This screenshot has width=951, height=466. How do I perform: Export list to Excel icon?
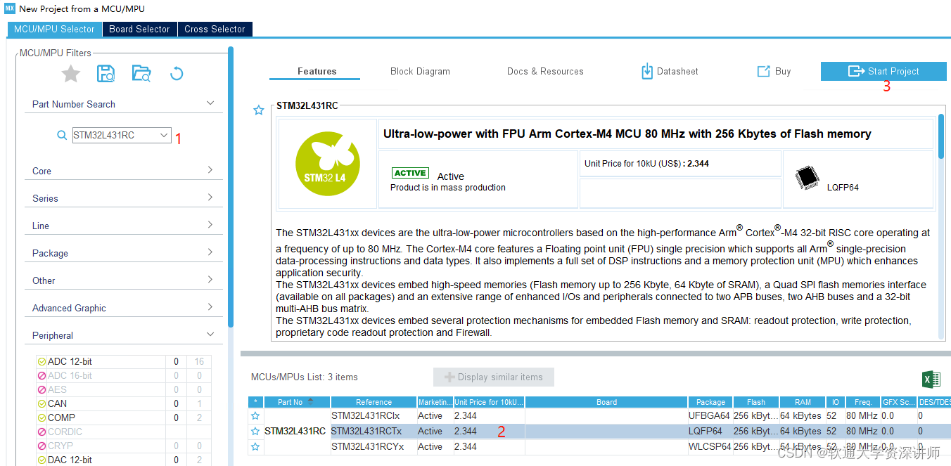(x=931, y=380)
